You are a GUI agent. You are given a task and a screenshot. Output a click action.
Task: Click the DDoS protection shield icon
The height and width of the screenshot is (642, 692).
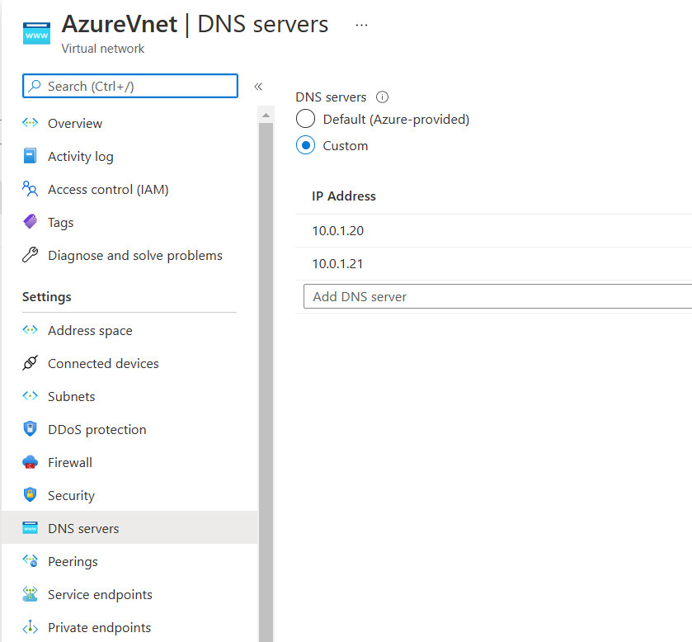click(30, 429)
